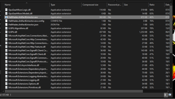The image size is (175, 99).
Task: Click the HellHades.ArtifactExtractor.json file icon
Action: click(6, 25)
